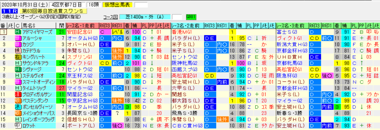
Task: Click ポートア(L) race cell
Action: pos(82,125)
